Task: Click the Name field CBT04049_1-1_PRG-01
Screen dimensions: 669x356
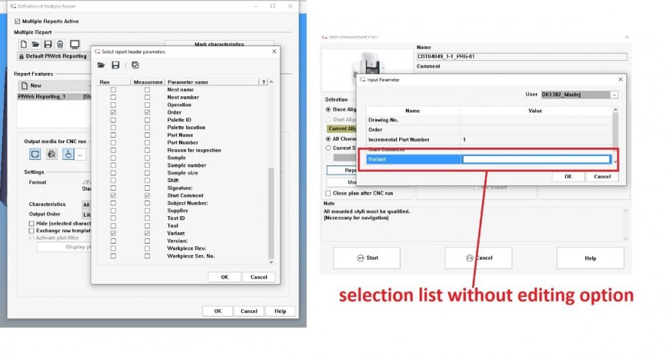Action: [522, 56]
